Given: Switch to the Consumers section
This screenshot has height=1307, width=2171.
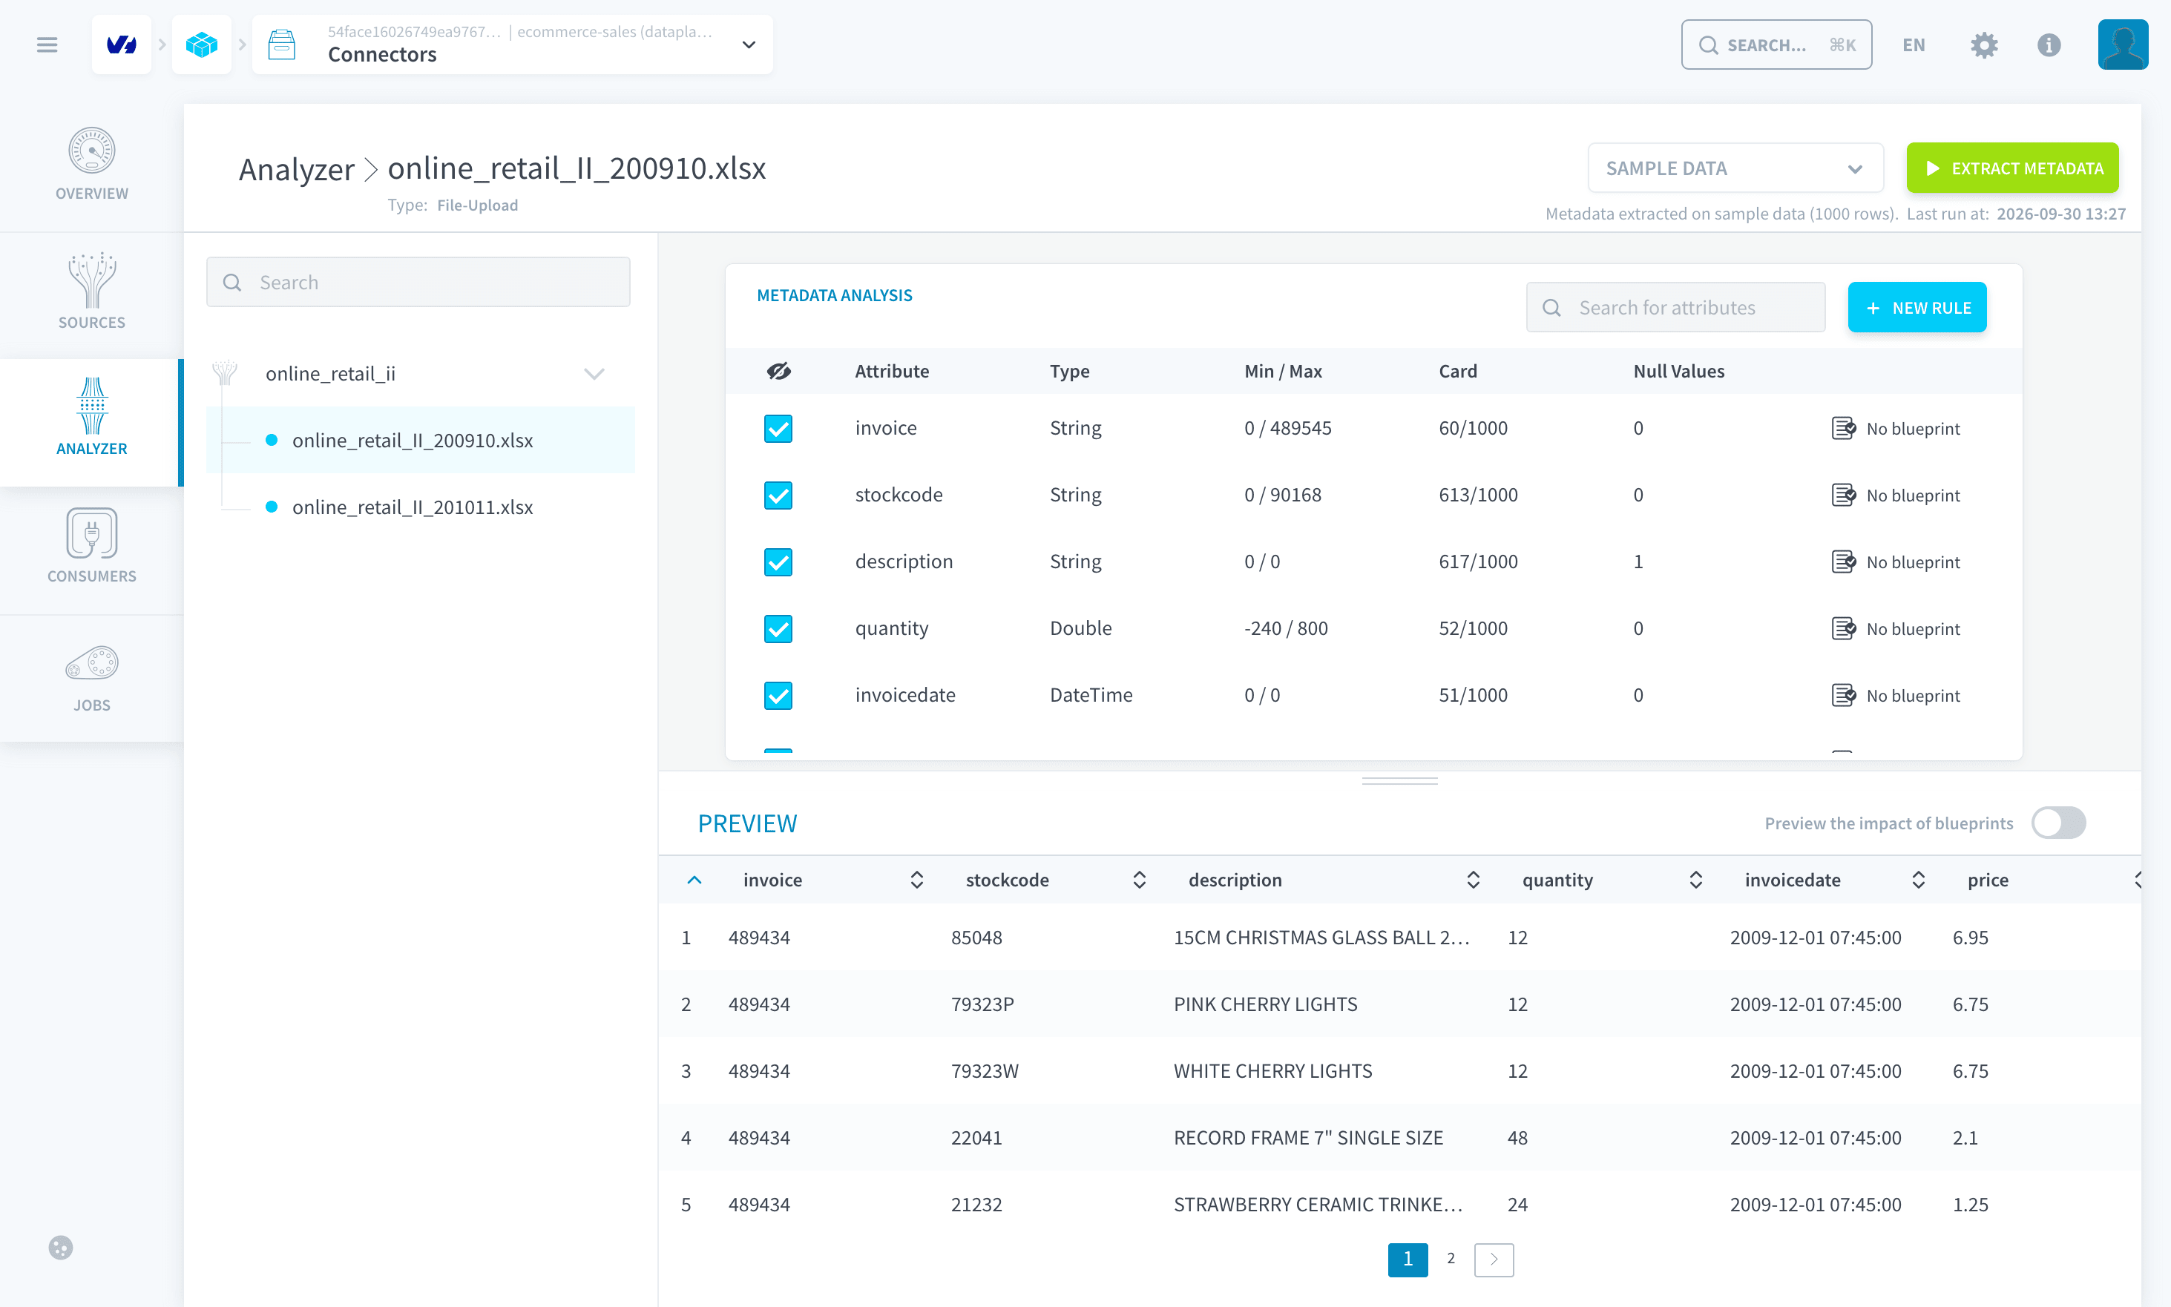Looking at the screenshot, I should coord(91,546).
